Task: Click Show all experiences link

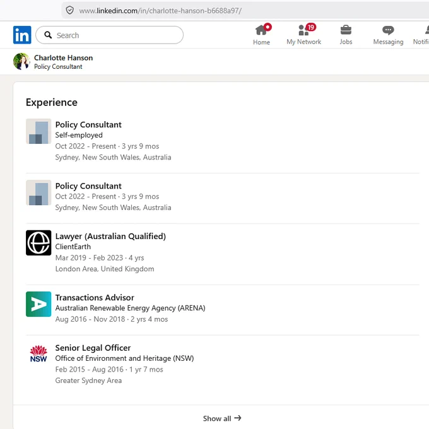Action: pyautogui.click(x=222, y=418)
